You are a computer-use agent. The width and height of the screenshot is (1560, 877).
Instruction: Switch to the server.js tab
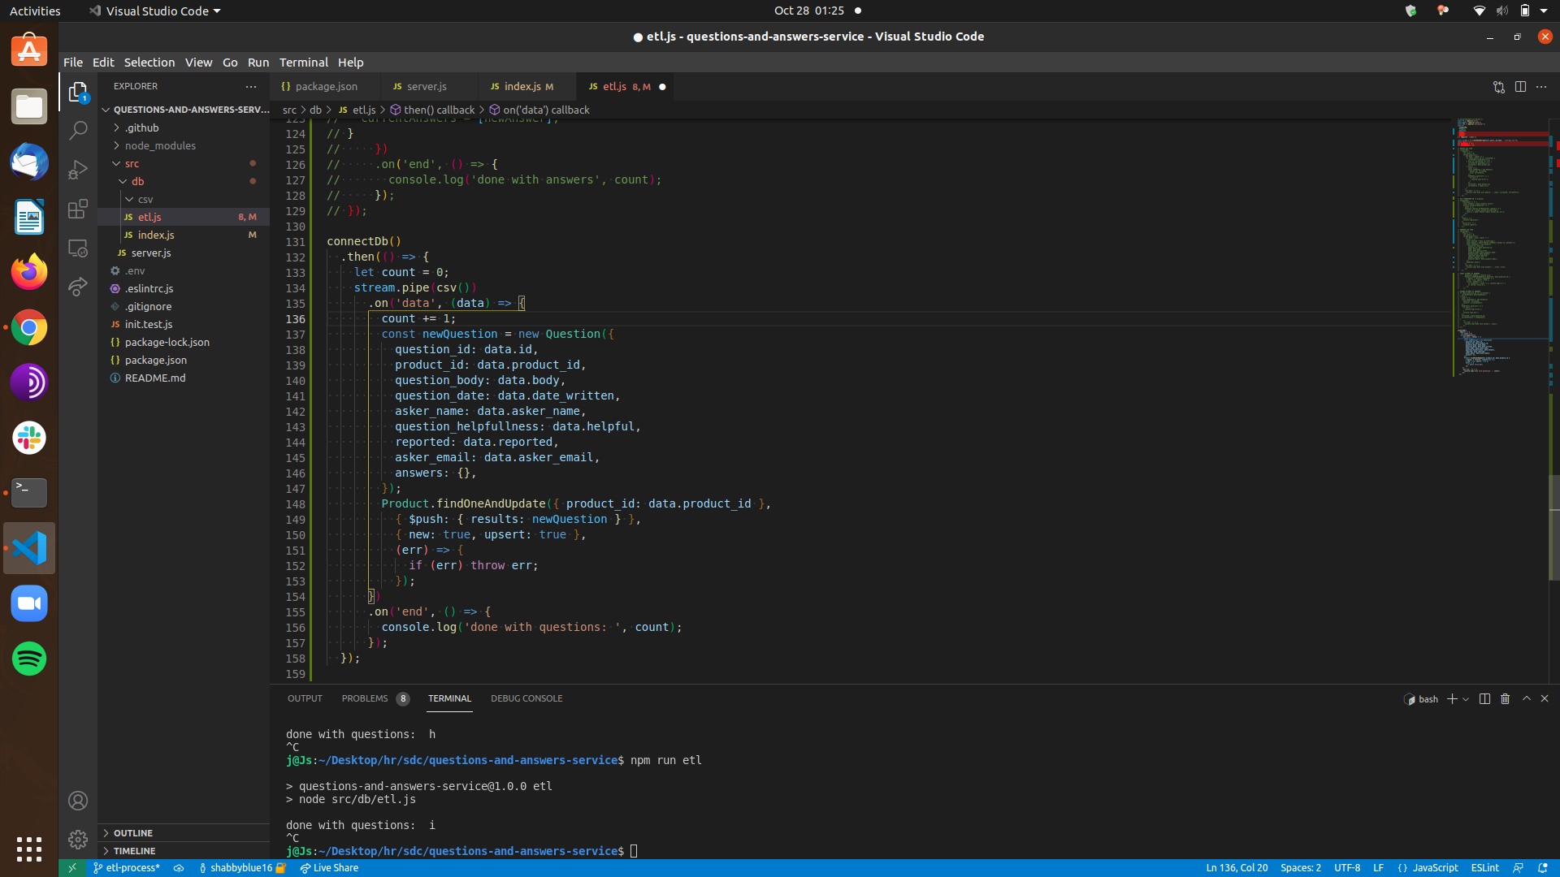tap(426, 86)
